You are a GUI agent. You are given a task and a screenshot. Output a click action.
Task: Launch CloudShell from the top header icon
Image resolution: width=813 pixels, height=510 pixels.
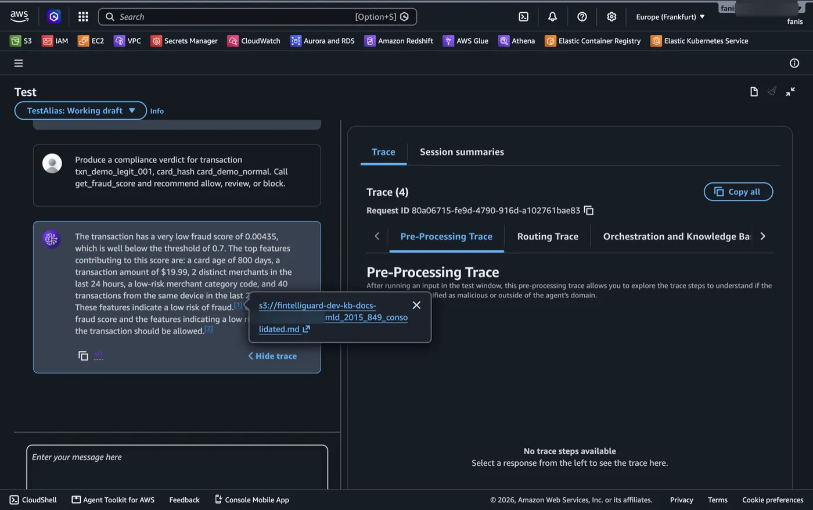pos(523,17)
